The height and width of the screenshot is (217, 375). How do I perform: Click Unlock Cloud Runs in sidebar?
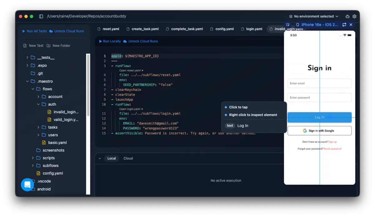pyautogui.click(x=67, y=31)
